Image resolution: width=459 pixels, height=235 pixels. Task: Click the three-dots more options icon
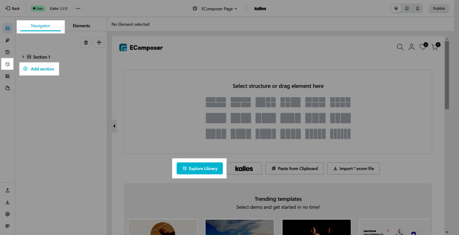78,9
